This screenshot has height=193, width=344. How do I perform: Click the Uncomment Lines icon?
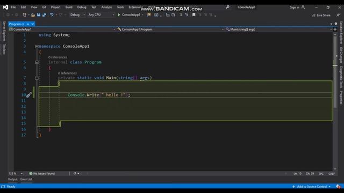pyautogui.click(x=187, y=14)
